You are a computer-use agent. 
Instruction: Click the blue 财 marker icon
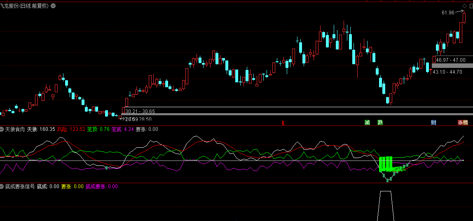coord(433,122)
